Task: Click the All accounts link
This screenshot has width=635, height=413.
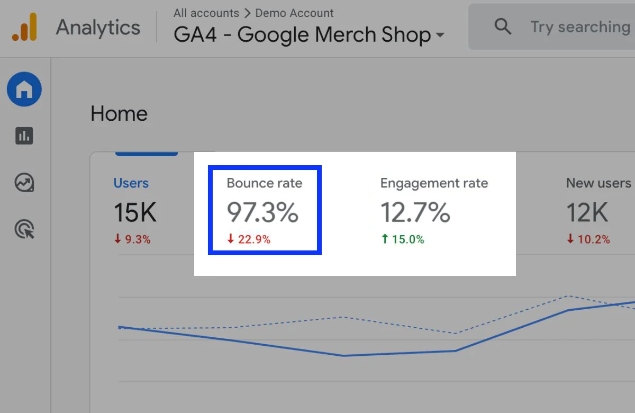Action: pos(206,13)
